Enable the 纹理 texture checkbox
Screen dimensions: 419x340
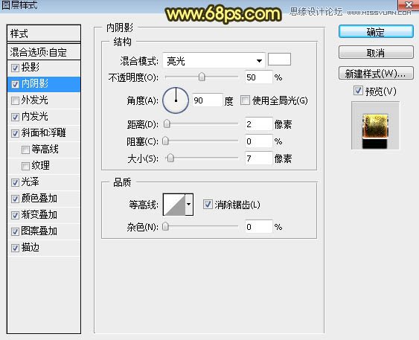point(25,166)
